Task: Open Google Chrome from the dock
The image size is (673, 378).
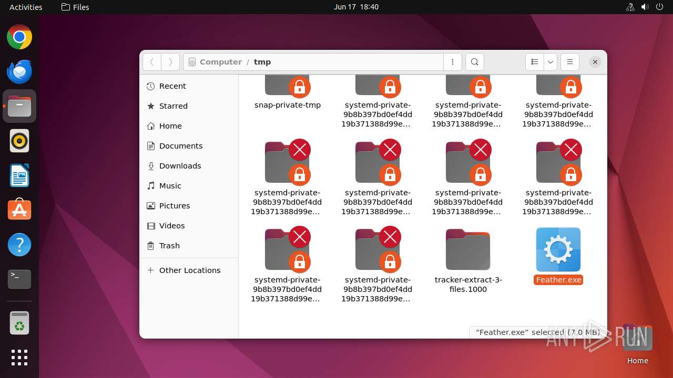Action: (x=19, y=37)
